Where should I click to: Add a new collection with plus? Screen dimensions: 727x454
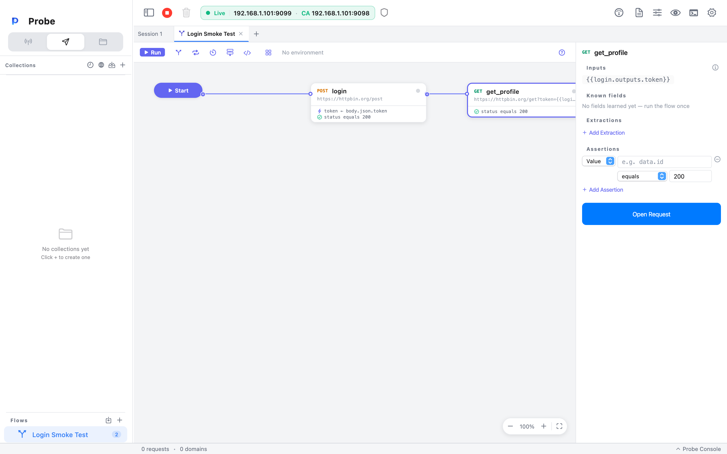point(123,65)
